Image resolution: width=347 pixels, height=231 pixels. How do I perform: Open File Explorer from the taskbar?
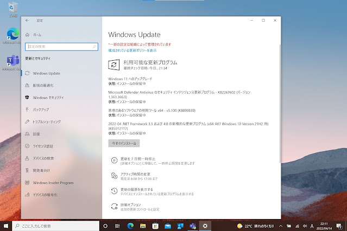tap(143, 226)
